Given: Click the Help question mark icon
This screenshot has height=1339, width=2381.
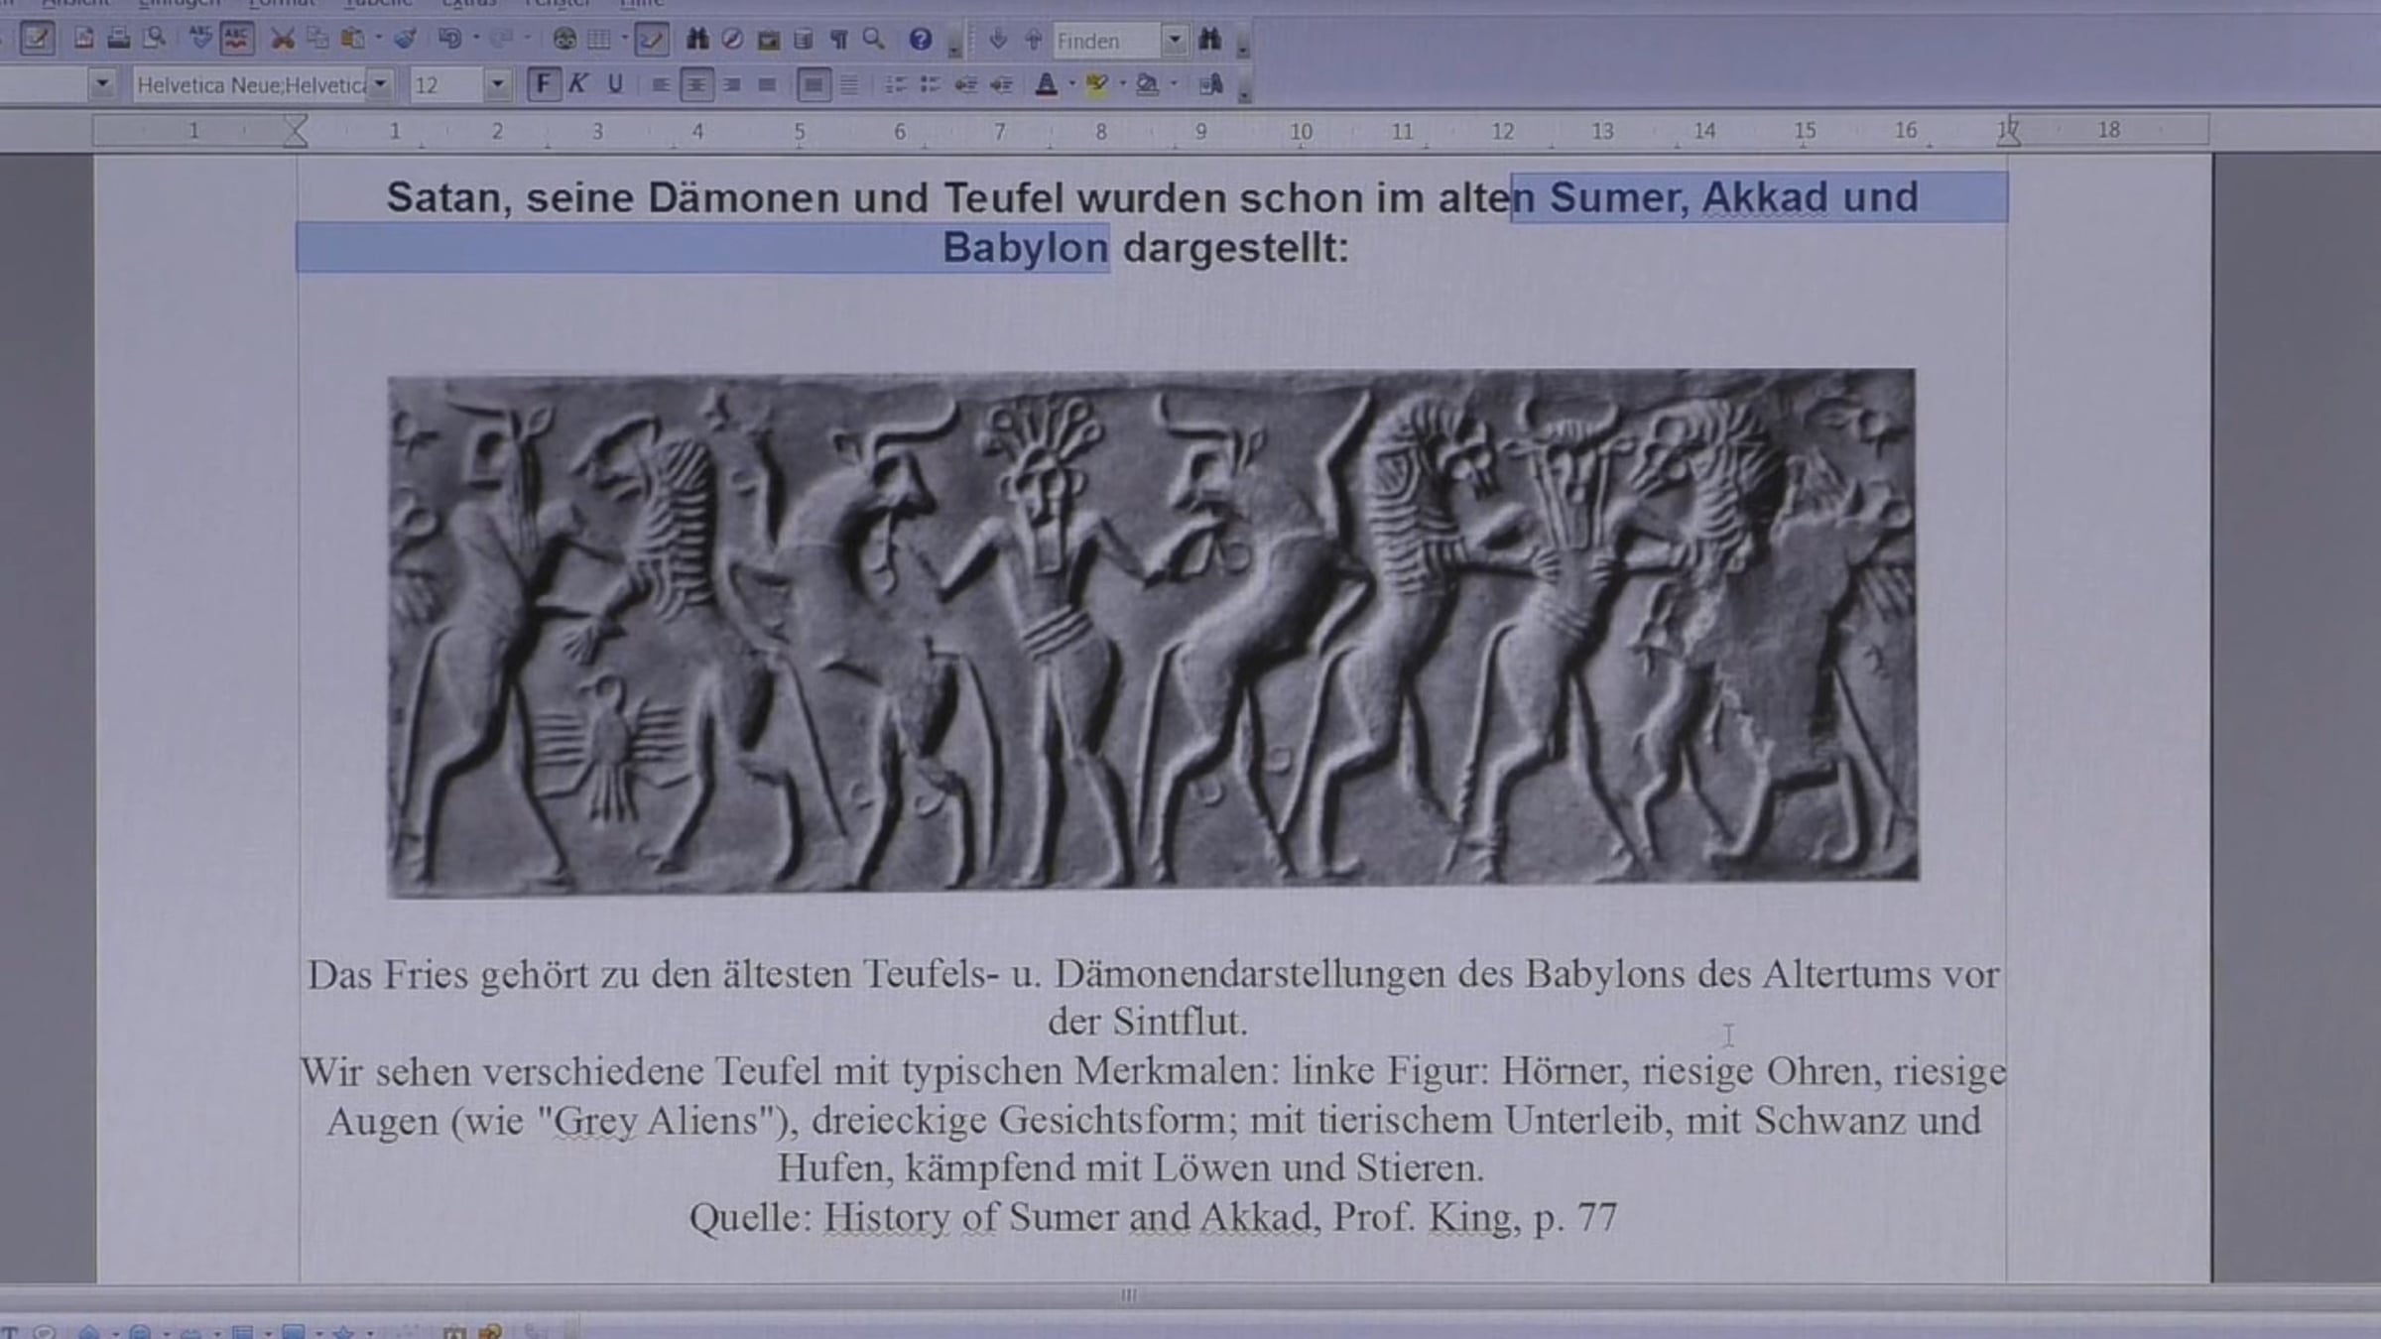Looking at the screenshot, I should 921,40.
